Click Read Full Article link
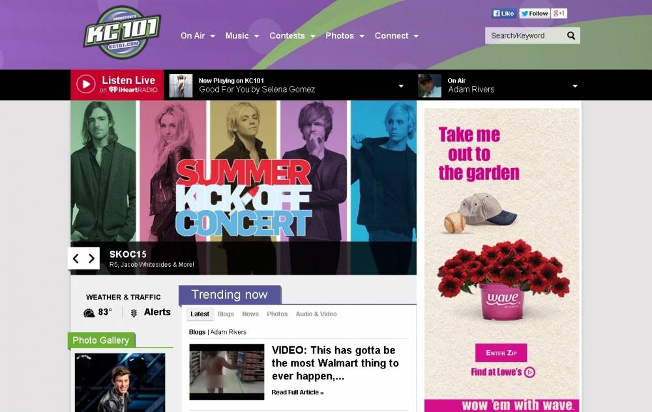 click(297, 392)
